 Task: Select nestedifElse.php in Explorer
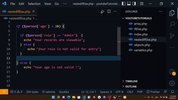click(x=145, y=39)
